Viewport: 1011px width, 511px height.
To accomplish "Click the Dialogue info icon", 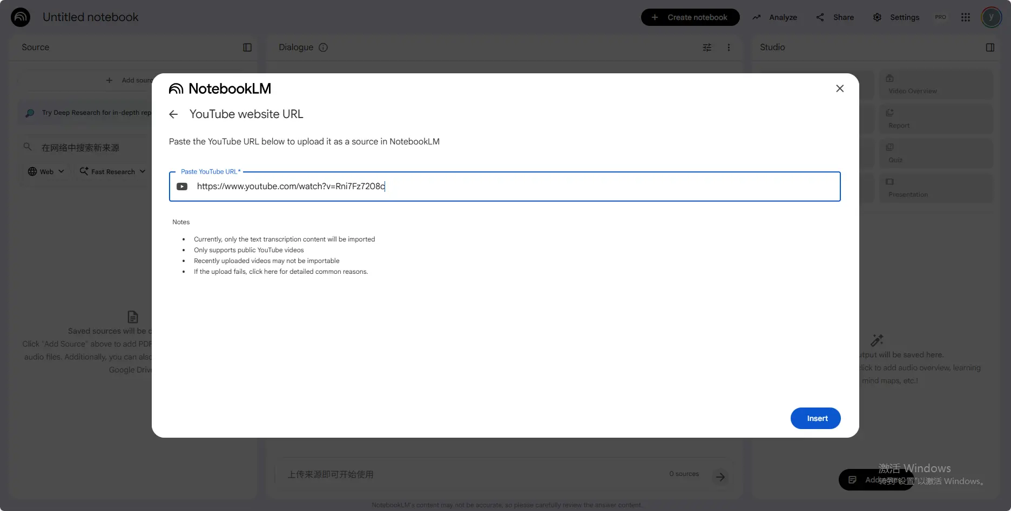I will [x=323, y=47].
